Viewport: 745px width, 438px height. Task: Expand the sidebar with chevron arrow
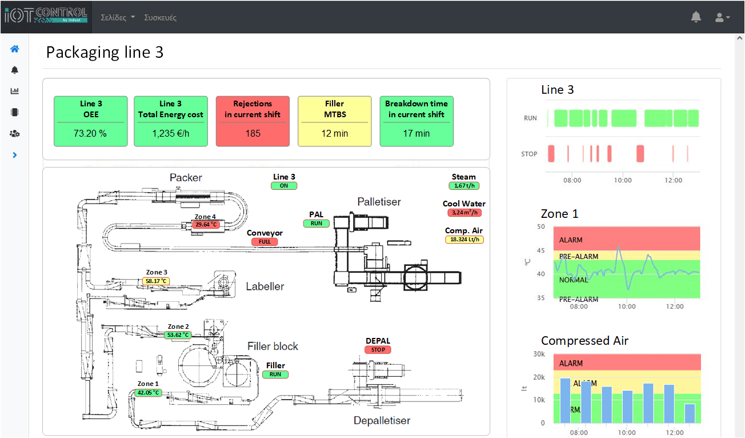point(15,155)
